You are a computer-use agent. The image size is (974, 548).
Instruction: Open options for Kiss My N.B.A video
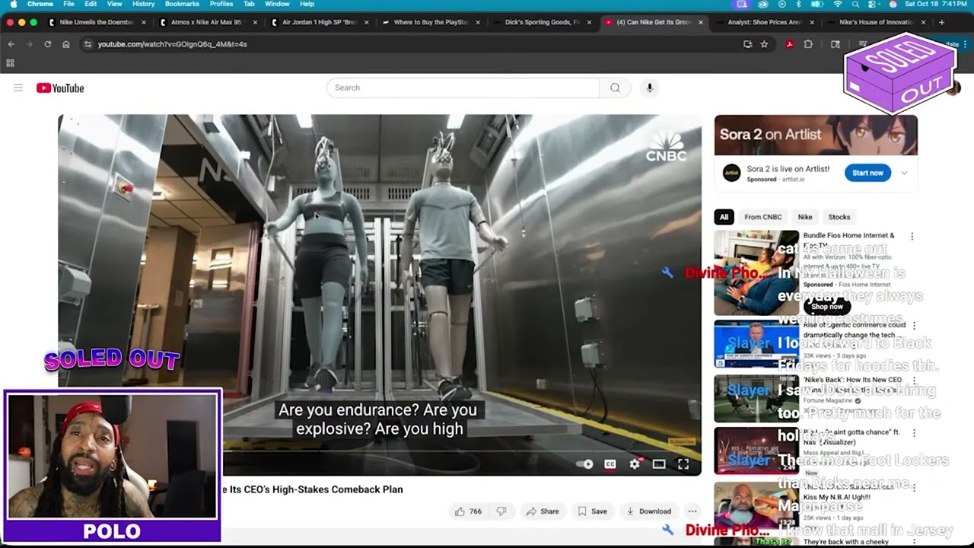[913, 487]
